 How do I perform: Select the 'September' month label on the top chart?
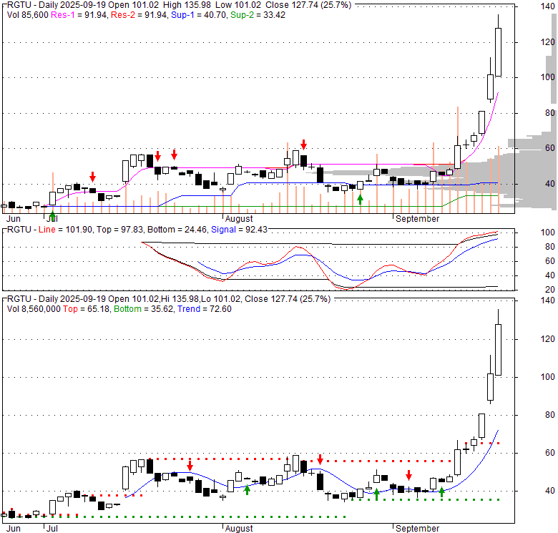pyautogui.click(x=418, y=219)
